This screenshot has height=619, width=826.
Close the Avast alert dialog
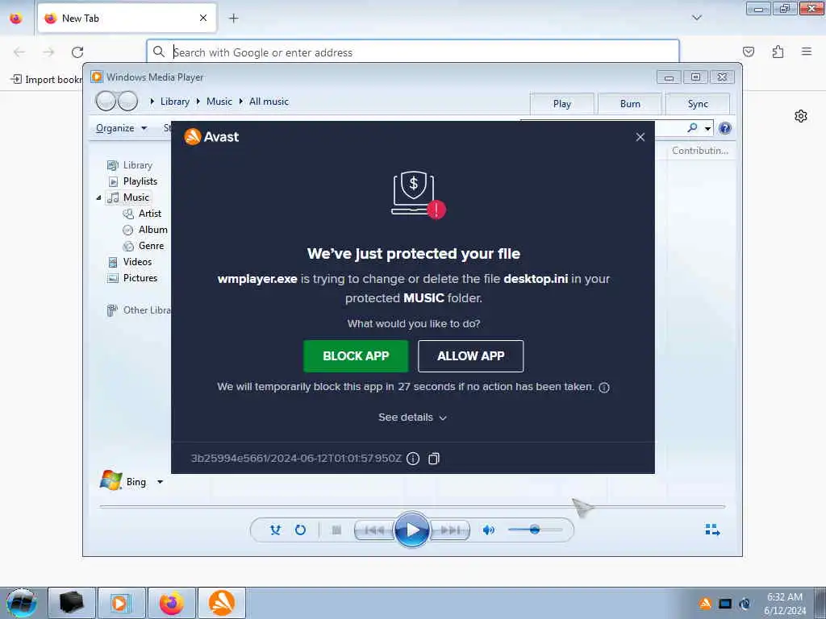click(640, 137)
